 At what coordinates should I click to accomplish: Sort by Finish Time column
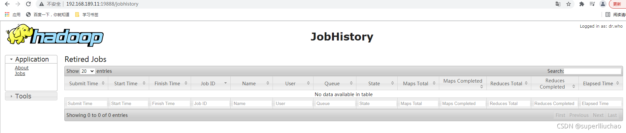pyautogui.click(x=170, y=84)
